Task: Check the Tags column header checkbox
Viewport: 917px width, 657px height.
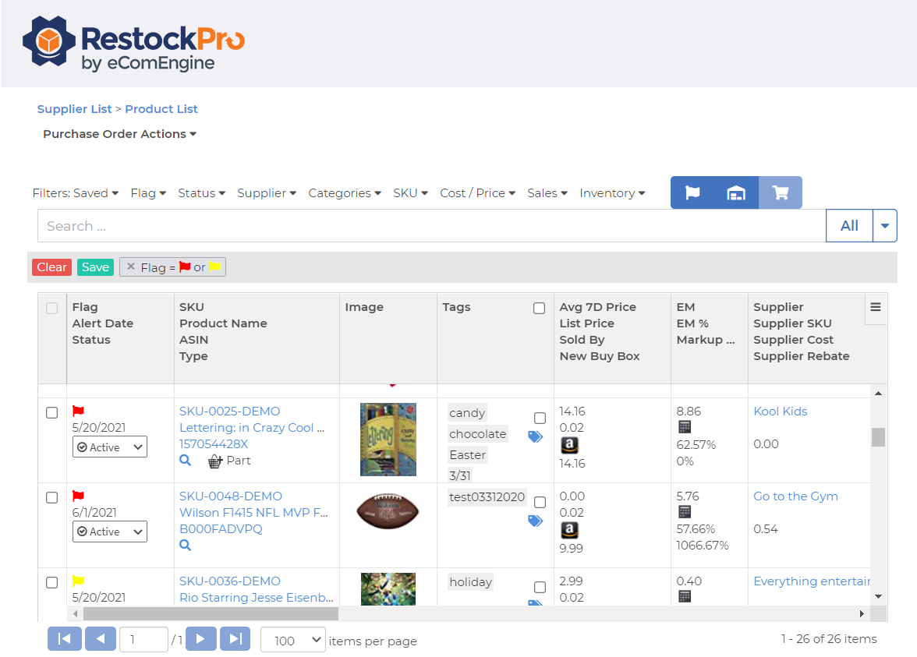Action: 539,308
